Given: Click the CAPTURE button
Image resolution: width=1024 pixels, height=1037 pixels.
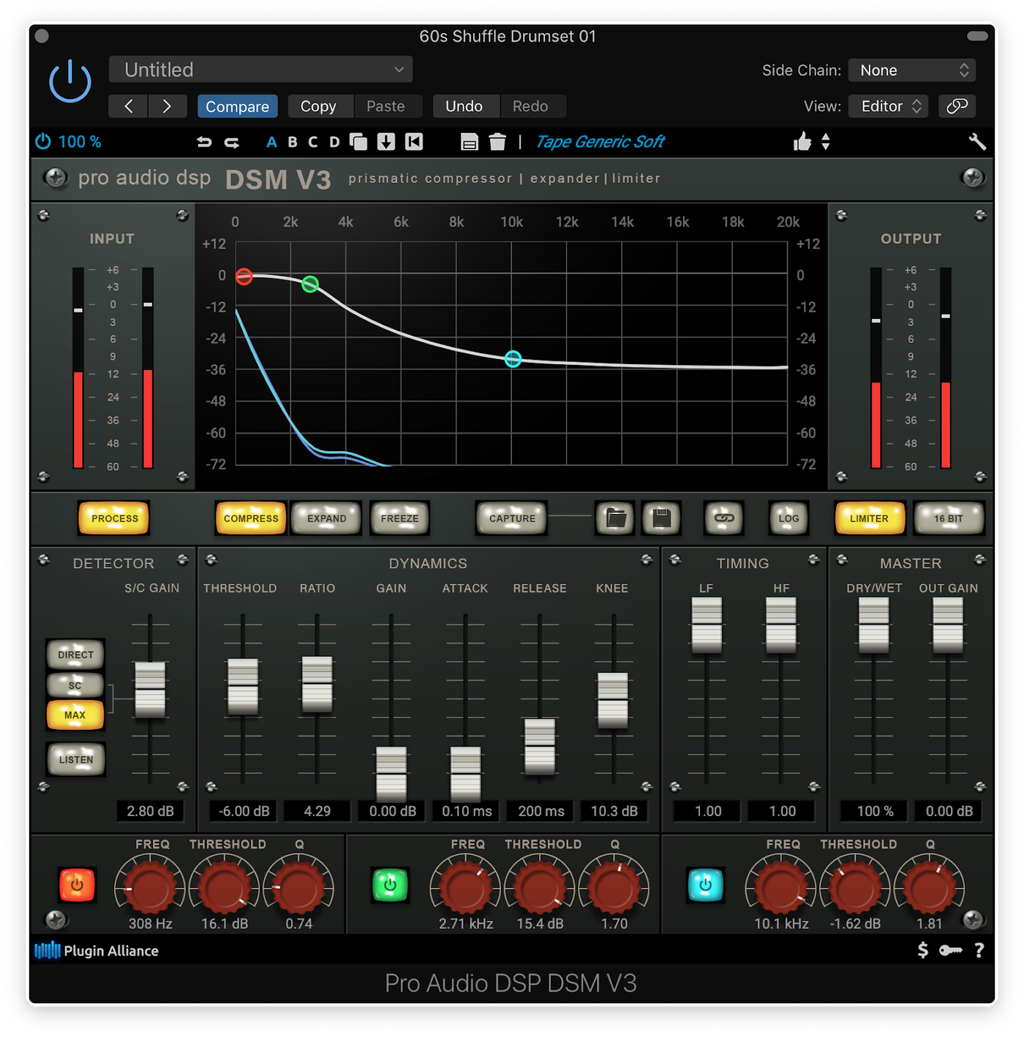Looking at the screenshot, I should click(x=512, y=518).
